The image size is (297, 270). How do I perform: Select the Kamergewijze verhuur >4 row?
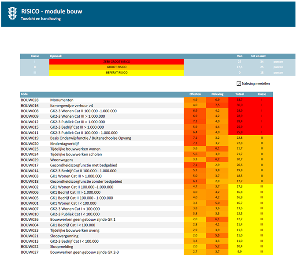point(71,106)
